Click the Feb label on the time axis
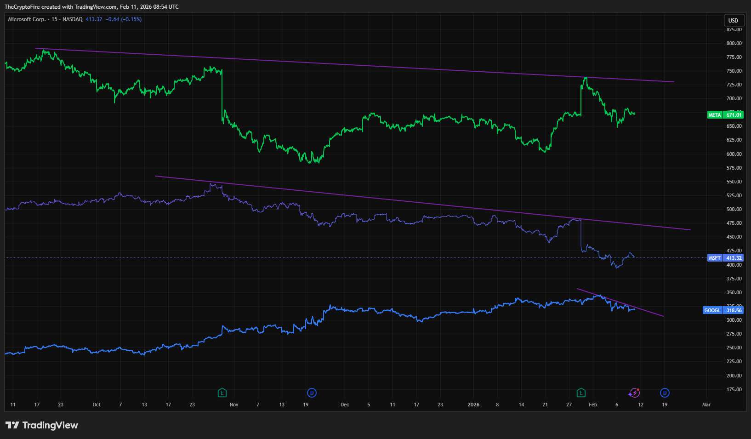The height and width of the screenshot is (439, 751). click(593, 405)
